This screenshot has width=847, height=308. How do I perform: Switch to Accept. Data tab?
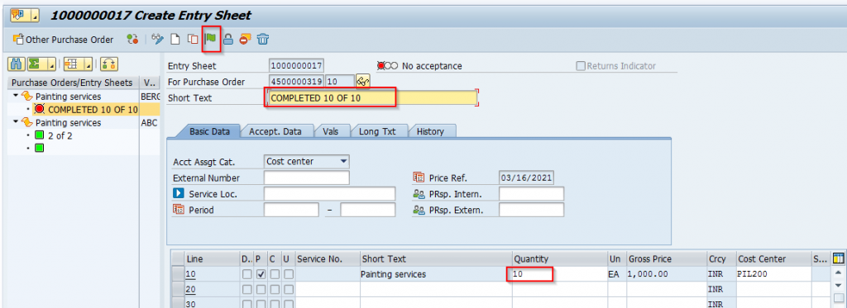[275, 131]
